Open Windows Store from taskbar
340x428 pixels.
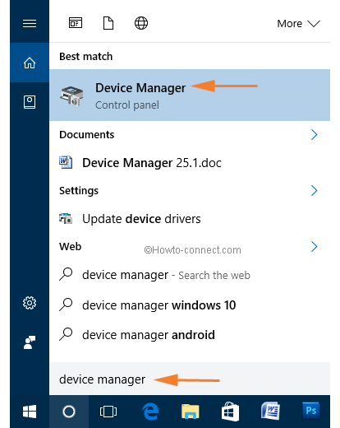230,412
